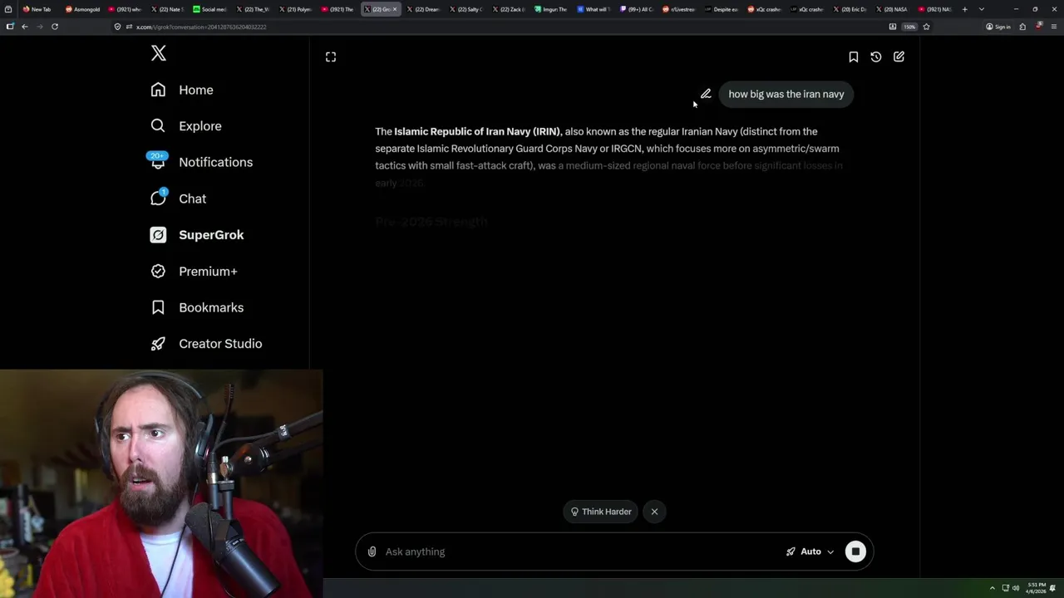Click the address bar URL

pyautogui.click(x=201, y=27)
